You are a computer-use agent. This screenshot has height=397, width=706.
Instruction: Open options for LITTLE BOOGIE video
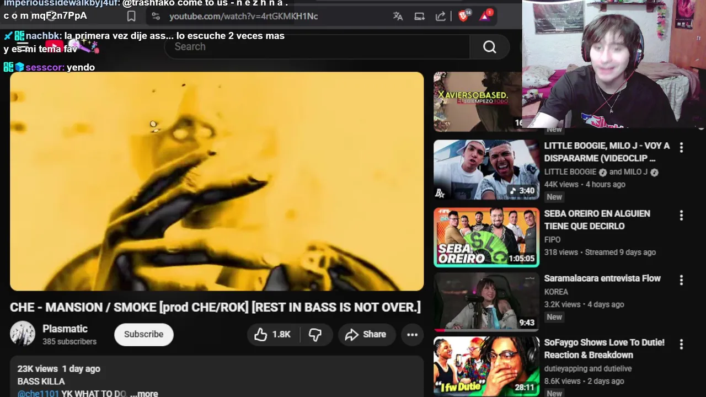[681, 147]
